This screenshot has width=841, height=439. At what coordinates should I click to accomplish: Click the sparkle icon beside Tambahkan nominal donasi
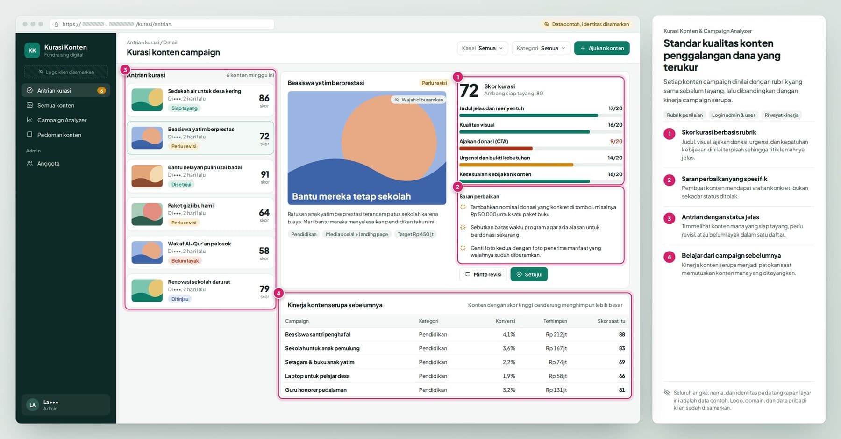pos(463,207)
